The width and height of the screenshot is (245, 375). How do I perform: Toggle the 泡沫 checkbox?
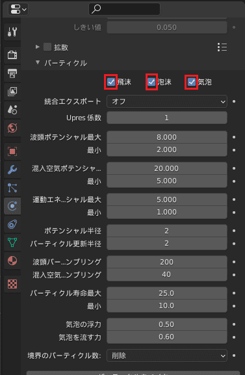[x=151, y=82]
